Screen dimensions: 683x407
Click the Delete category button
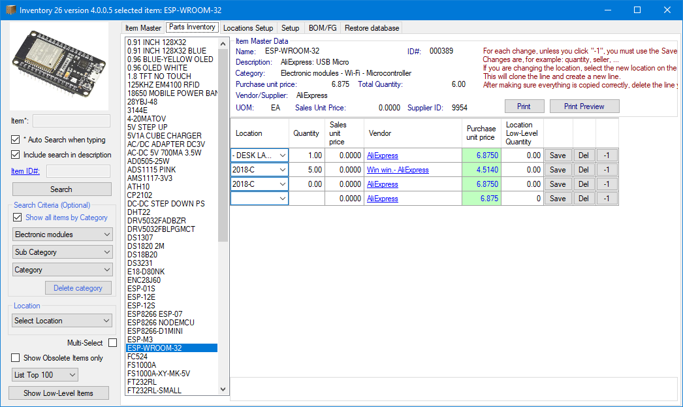pos(78,288)
